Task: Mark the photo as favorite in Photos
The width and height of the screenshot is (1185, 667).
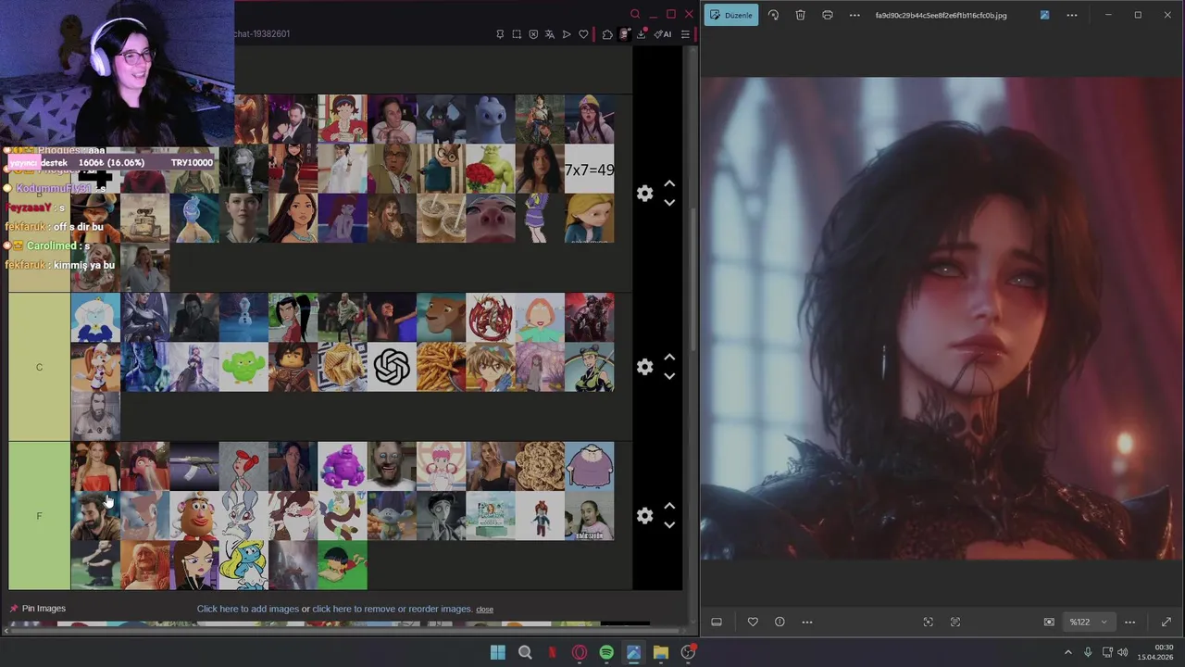Action: (x=753, y=622)
